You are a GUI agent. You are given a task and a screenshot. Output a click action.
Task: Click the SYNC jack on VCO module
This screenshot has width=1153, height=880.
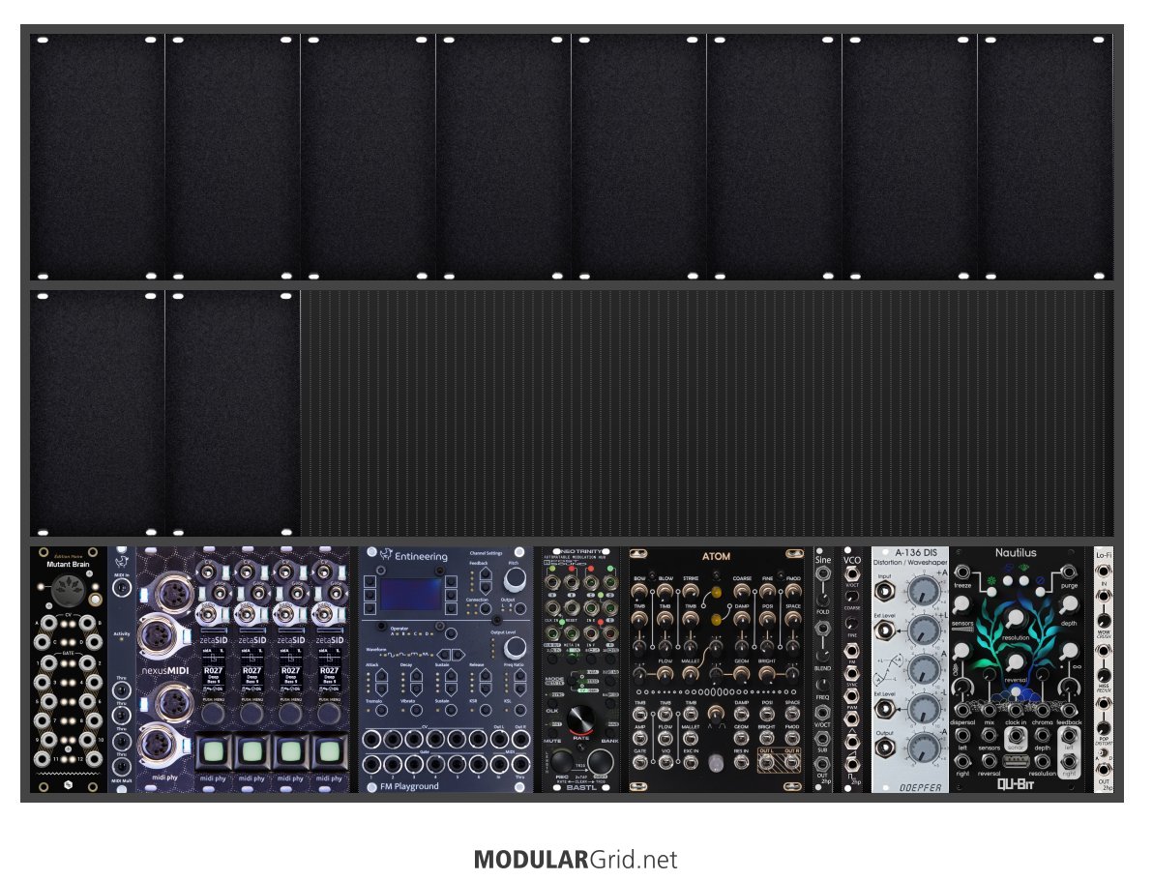point(851,673)
